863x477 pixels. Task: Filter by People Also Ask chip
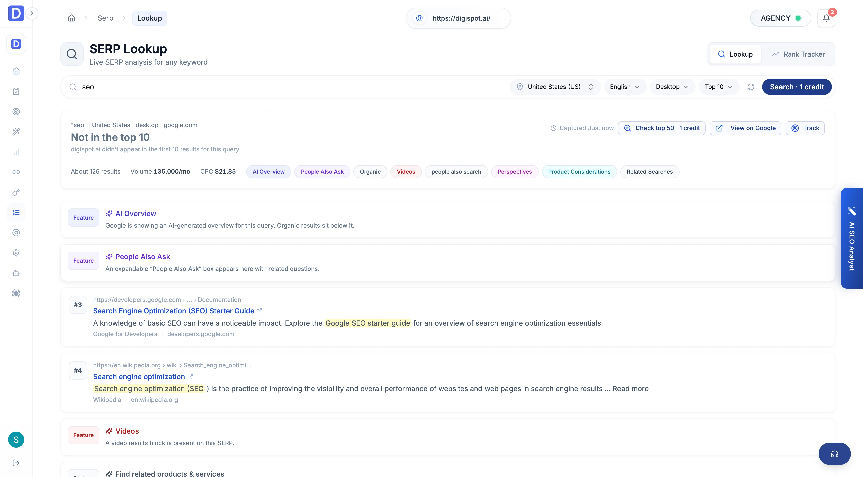322,172
